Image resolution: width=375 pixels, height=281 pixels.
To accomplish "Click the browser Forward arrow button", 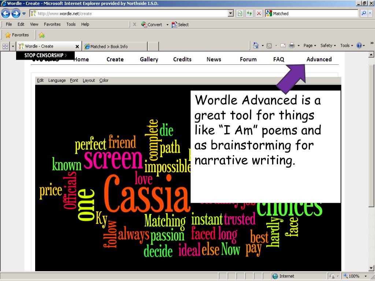I will (x=16, y=14).
